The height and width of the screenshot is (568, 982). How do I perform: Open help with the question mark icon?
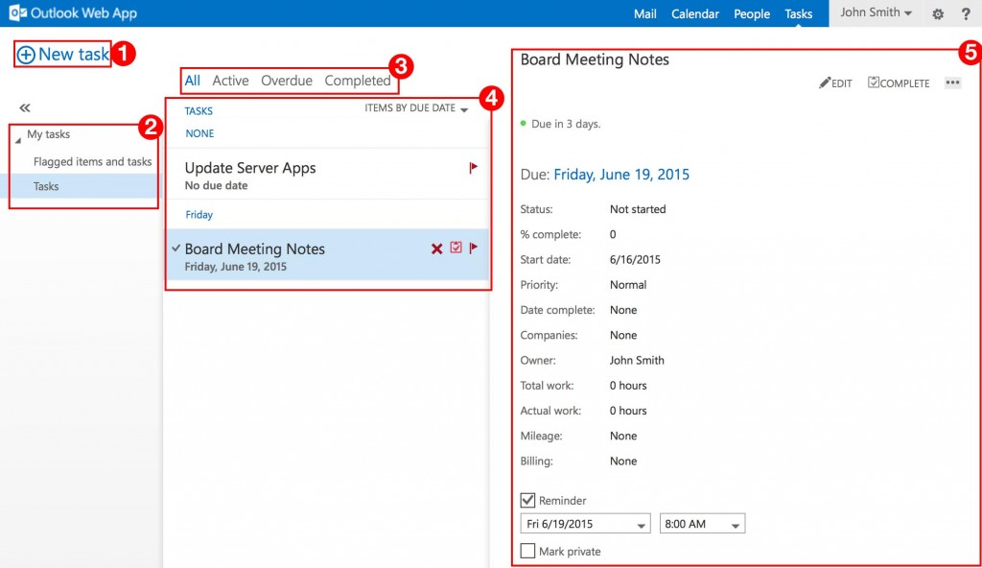click(966, 14)
